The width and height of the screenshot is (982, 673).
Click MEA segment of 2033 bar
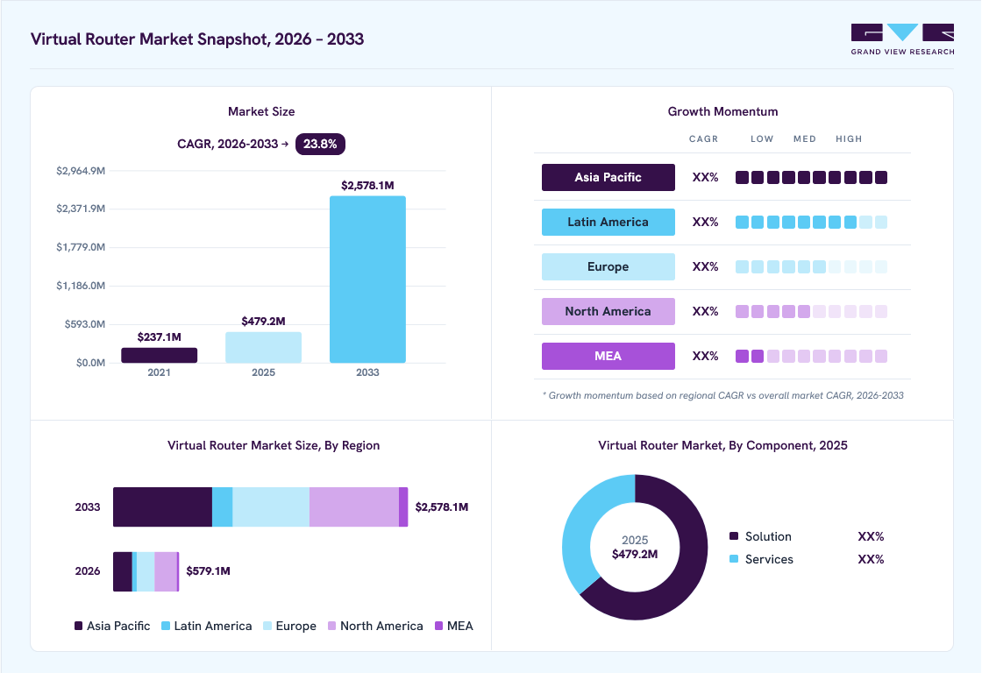[x=403, y=507]
